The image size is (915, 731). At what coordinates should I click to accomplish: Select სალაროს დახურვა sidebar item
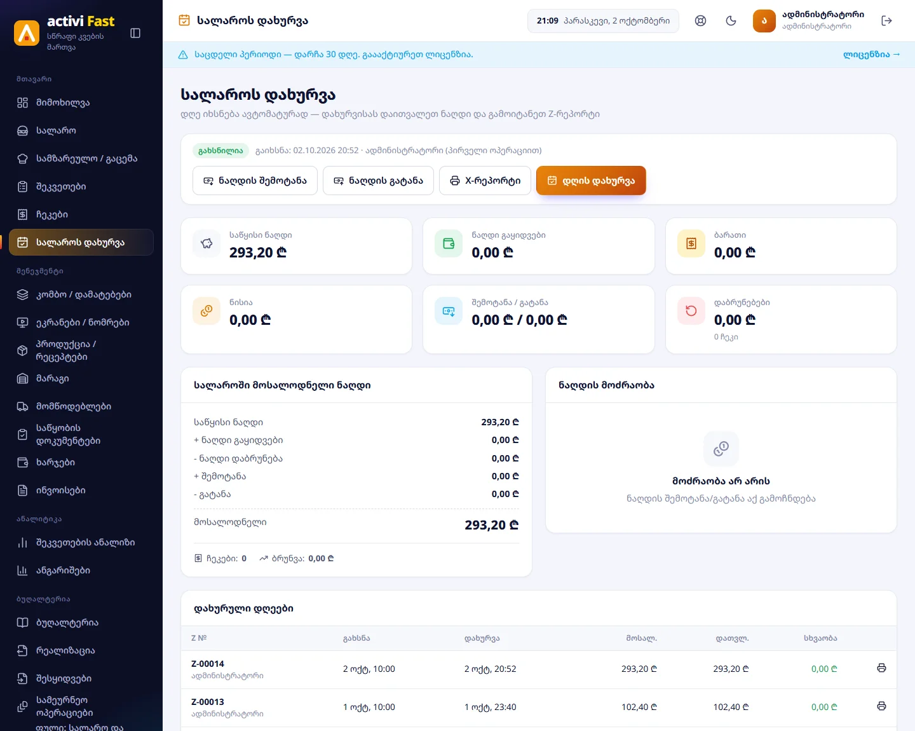pyautogui.click(x=81, y=242)
